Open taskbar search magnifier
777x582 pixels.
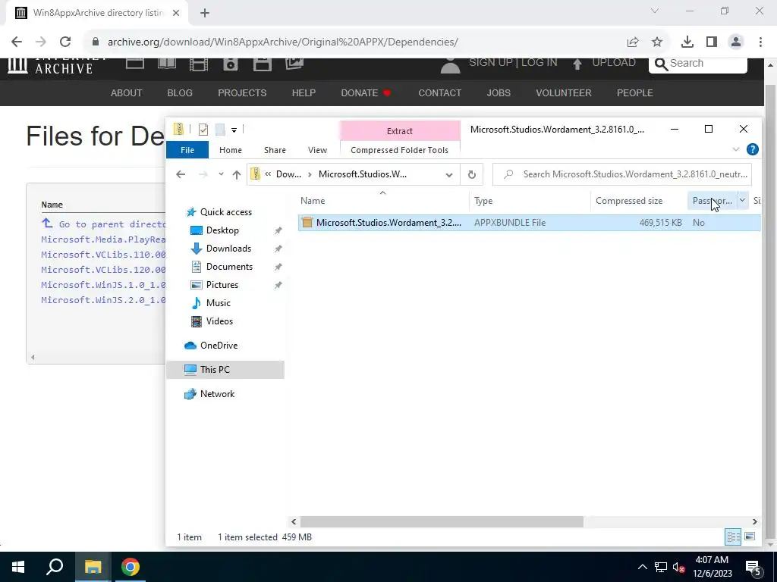tap(55, 567)
